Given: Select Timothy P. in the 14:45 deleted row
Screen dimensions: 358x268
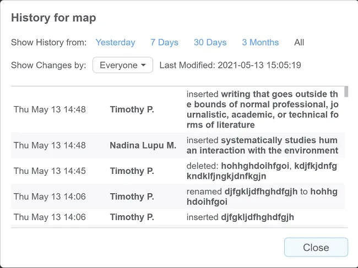Looking at the screenshot, I should coord(132,171).
